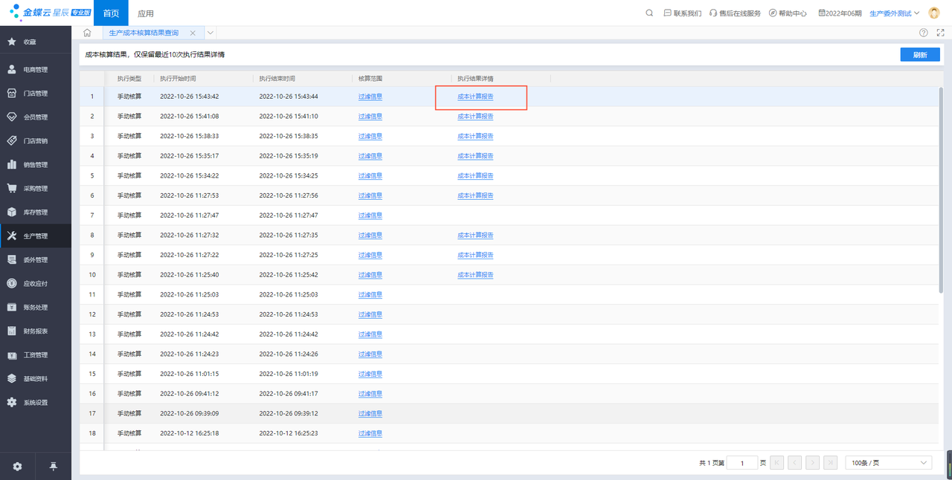Open 库存管理 from the sidebar

click(36, 213)
